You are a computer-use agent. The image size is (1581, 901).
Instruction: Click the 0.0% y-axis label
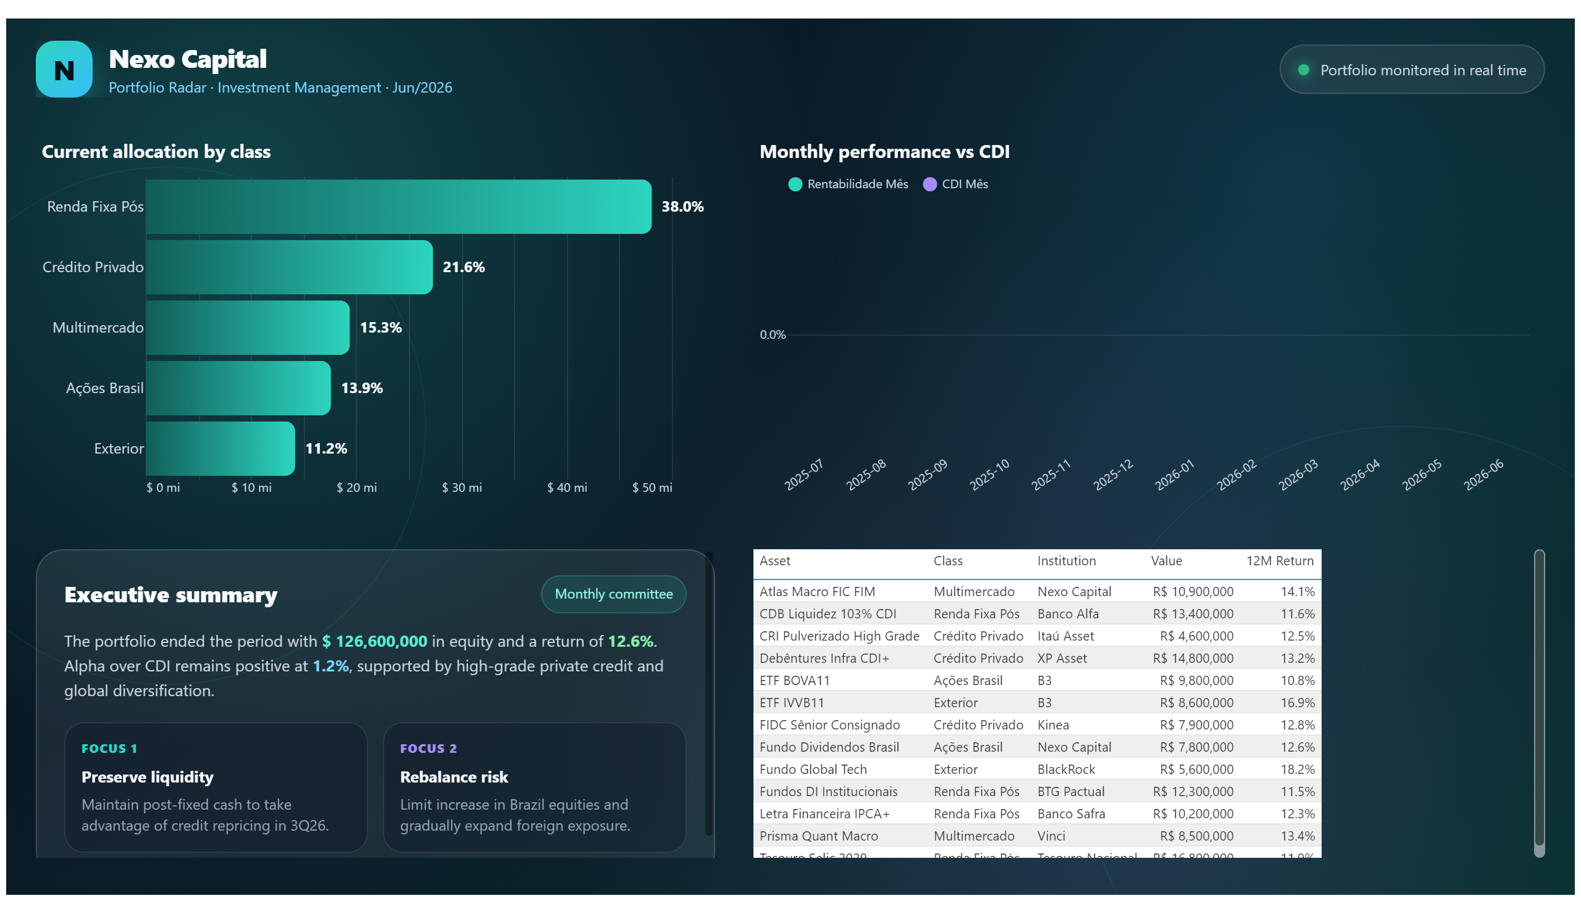click(772, 334)
